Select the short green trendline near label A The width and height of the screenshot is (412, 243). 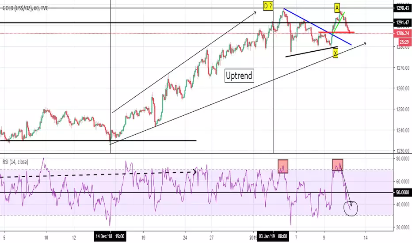click(338, 23)
